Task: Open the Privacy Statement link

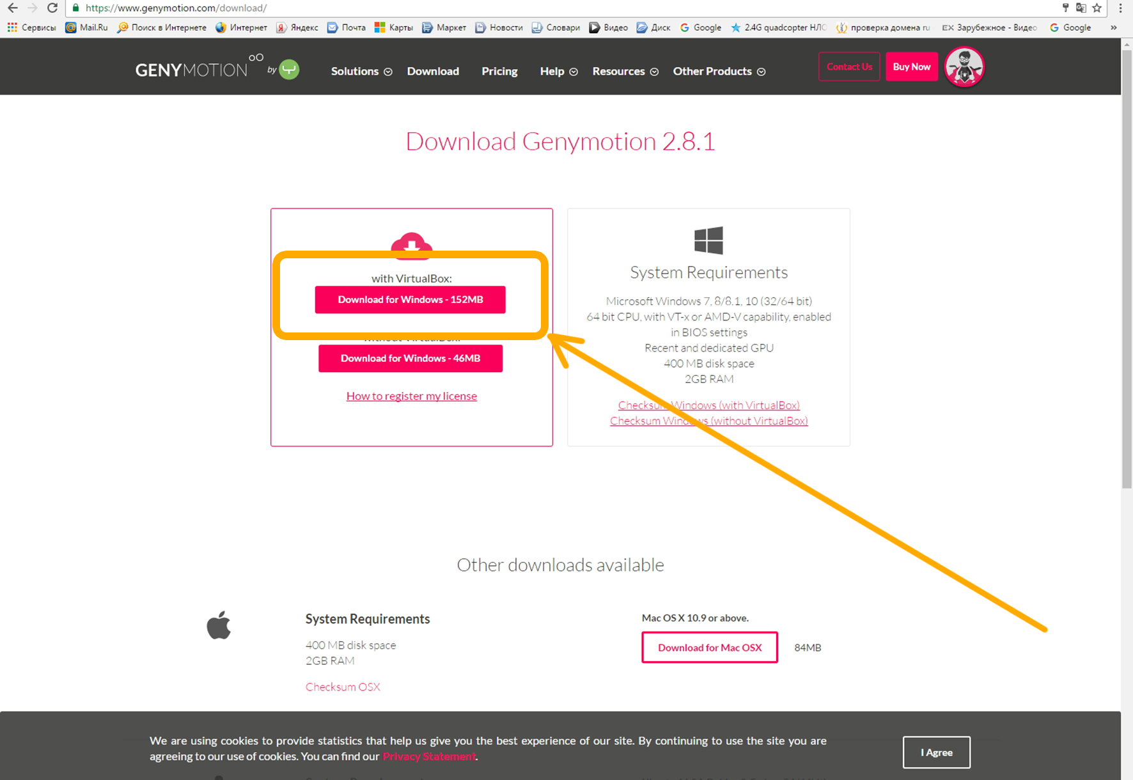Action: point(429,756)
